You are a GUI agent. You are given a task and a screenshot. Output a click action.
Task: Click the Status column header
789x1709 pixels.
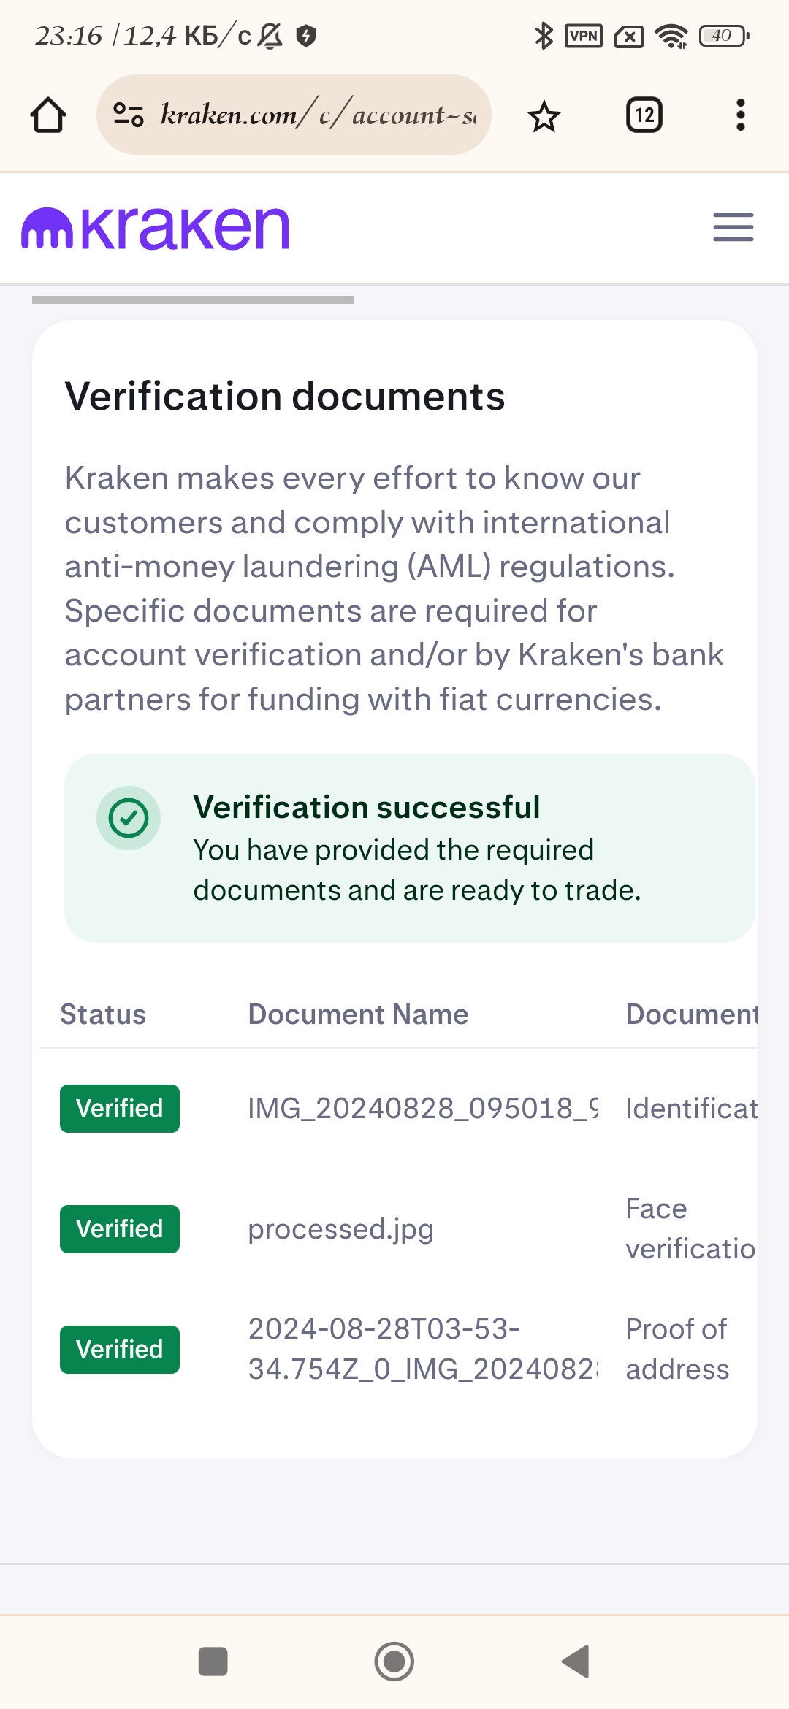103,1014
